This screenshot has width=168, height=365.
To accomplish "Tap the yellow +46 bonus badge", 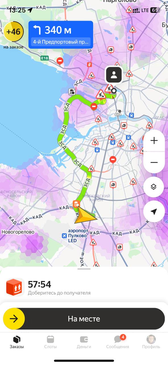I will [x=13, y=31].
